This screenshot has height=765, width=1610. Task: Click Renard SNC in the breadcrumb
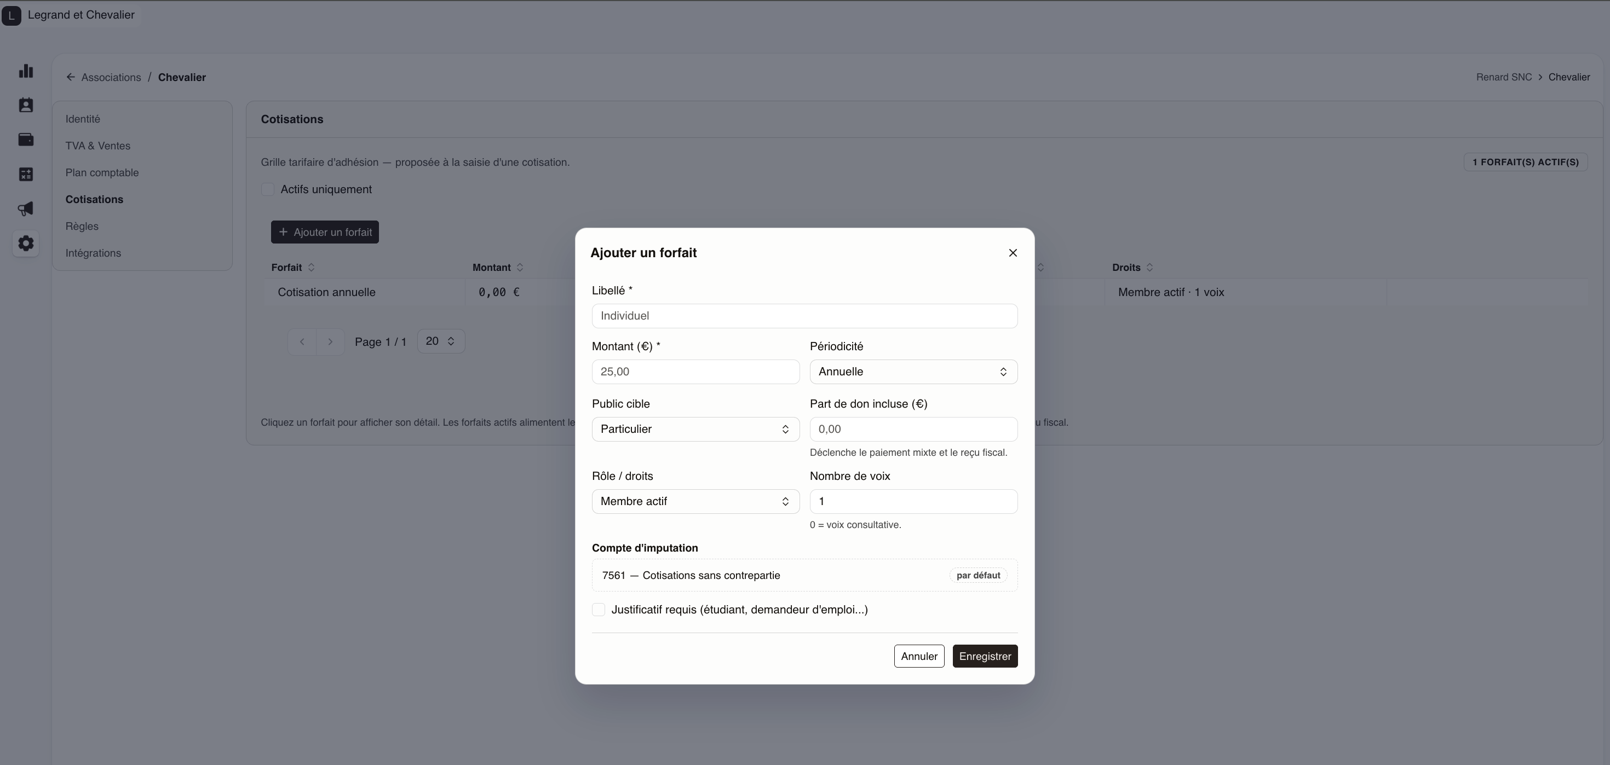[x=1504, y=78]
